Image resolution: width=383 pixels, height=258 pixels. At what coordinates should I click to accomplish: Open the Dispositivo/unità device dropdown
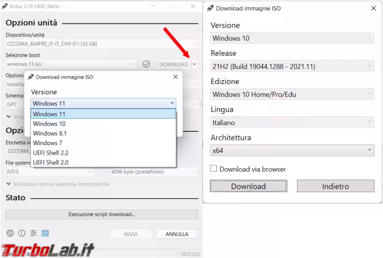[x=102, y=44]
